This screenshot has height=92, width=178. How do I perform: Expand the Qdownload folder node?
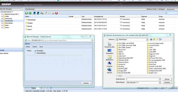(x=2, y=19)
